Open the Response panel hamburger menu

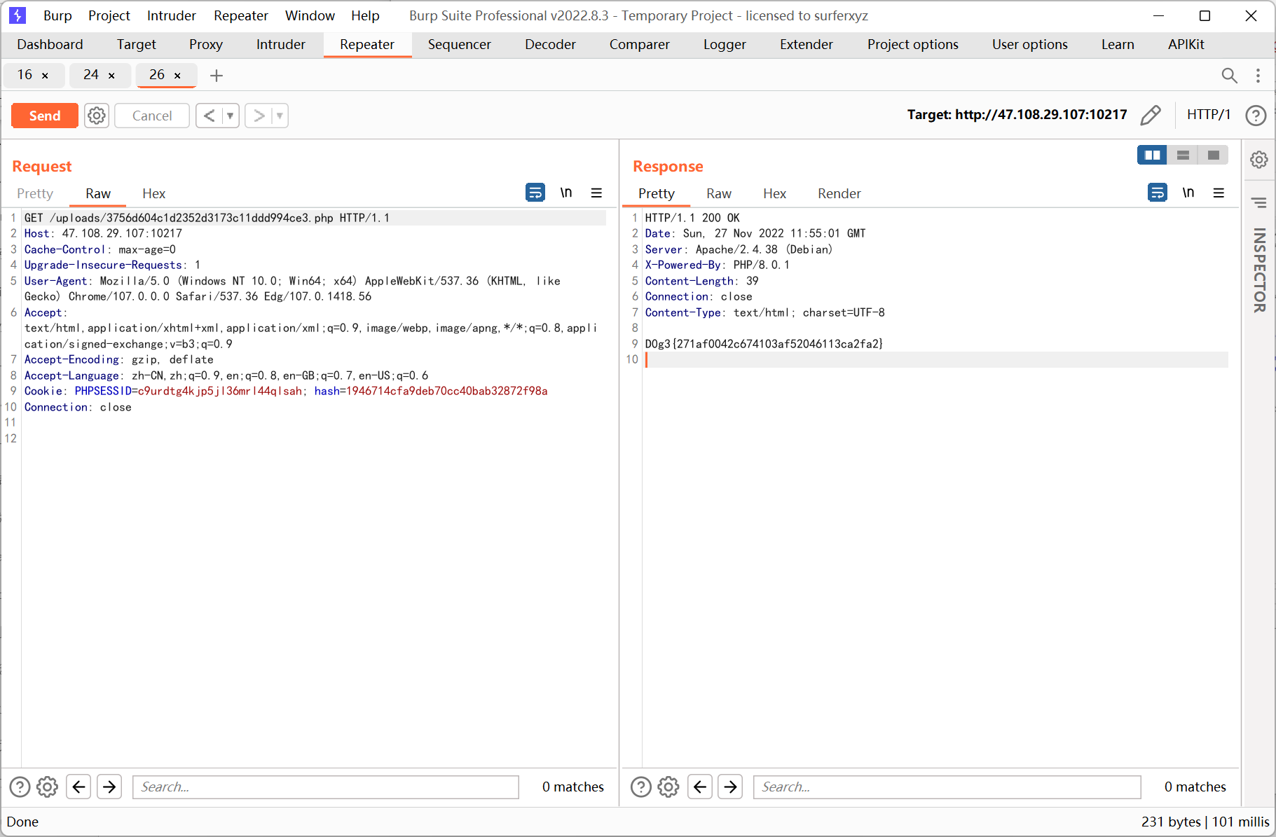point(1219,193)
